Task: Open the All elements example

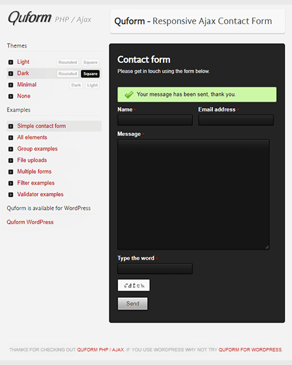Action: tap(32, 138)
